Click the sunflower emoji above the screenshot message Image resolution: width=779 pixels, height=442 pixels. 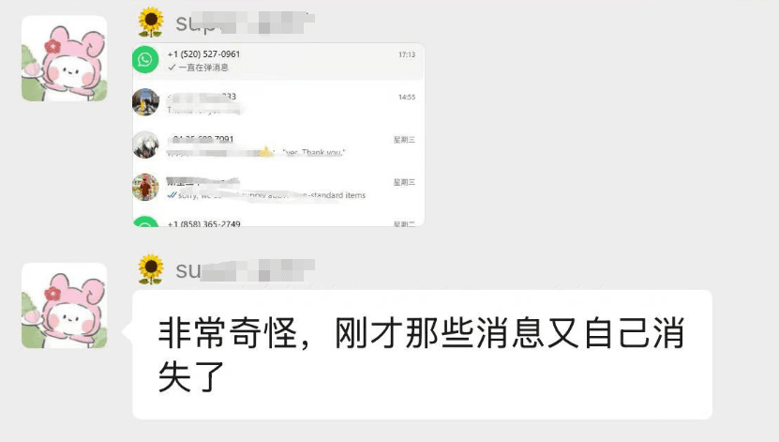click(151, 23)
